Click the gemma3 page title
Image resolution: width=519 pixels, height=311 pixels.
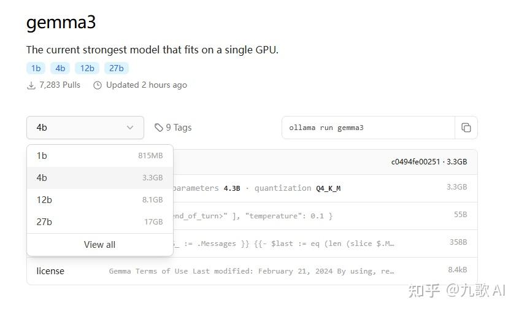click(61, 23)
